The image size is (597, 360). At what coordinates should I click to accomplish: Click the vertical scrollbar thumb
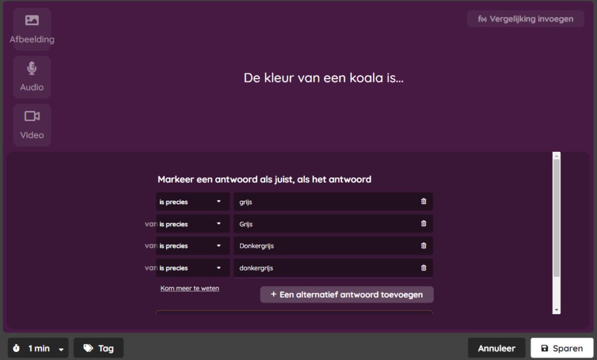pyautogui.click(x=557, y=218)
